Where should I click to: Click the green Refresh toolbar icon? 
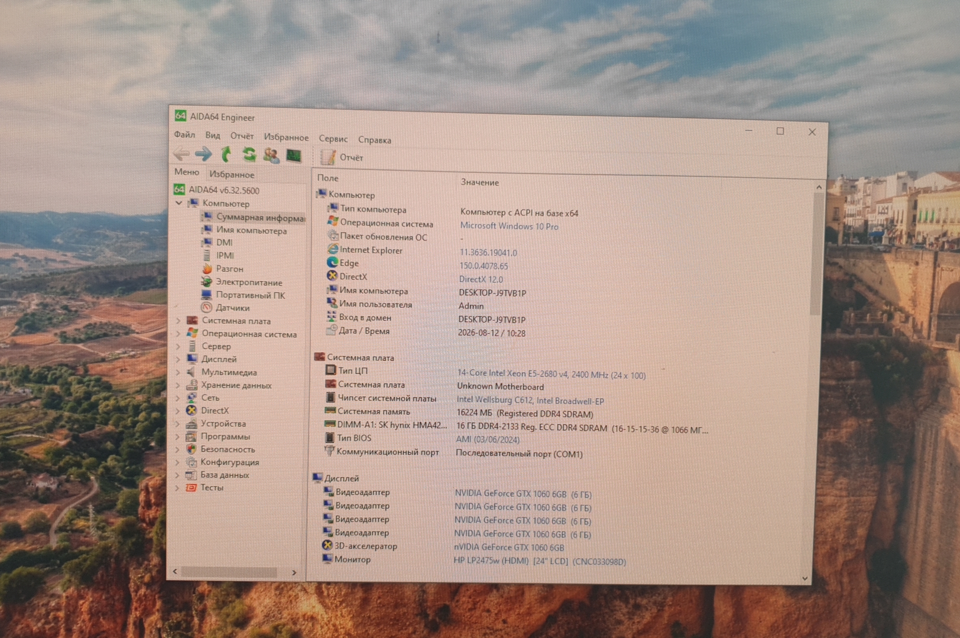click(249, 155)
